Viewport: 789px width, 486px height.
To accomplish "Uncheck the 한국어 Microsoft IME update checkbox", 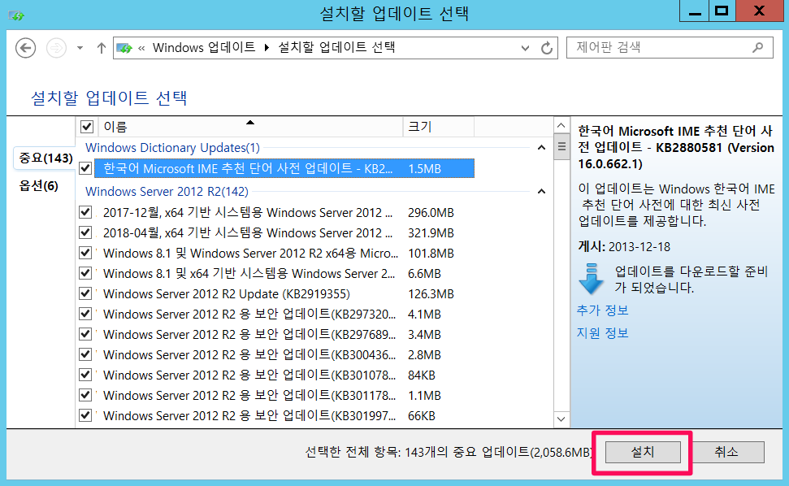I will (85, 168).
